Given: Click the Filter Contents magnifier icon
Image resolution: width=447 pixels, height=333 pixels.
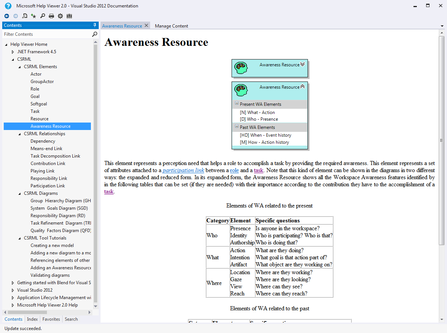Looking at the screenshot, I should coord(95,34).
